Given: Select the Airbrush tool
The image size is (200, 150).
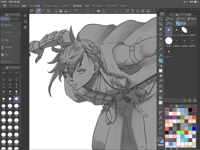Looking at the screenshot, I should point(160,66).
